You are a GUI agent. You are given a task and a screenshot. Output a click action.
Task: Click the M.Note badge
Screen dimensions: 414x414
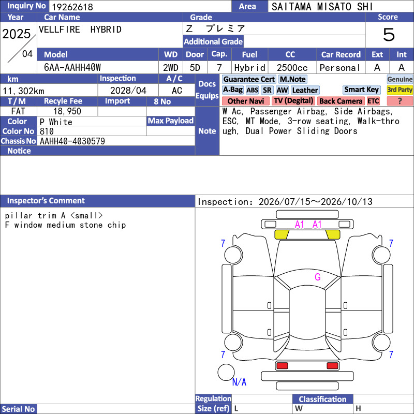[x=293, y=79]
